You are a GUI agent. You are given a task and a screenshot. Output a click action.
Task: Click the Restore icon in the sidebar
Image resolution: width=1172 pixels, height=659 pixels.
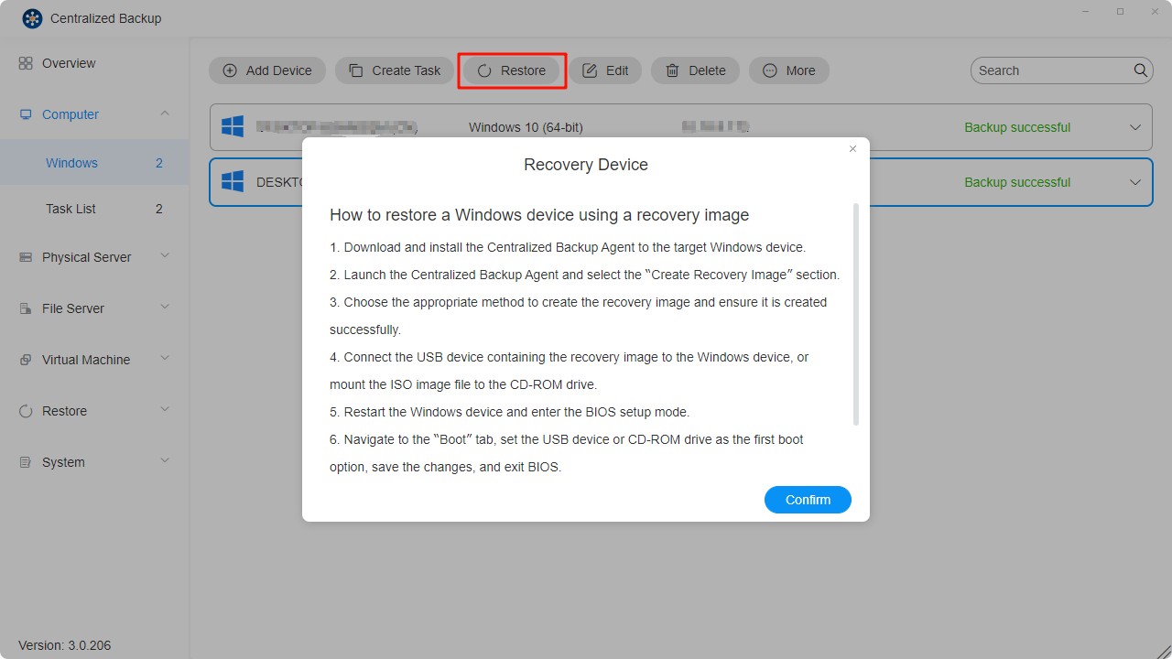[x=26, y=411]
